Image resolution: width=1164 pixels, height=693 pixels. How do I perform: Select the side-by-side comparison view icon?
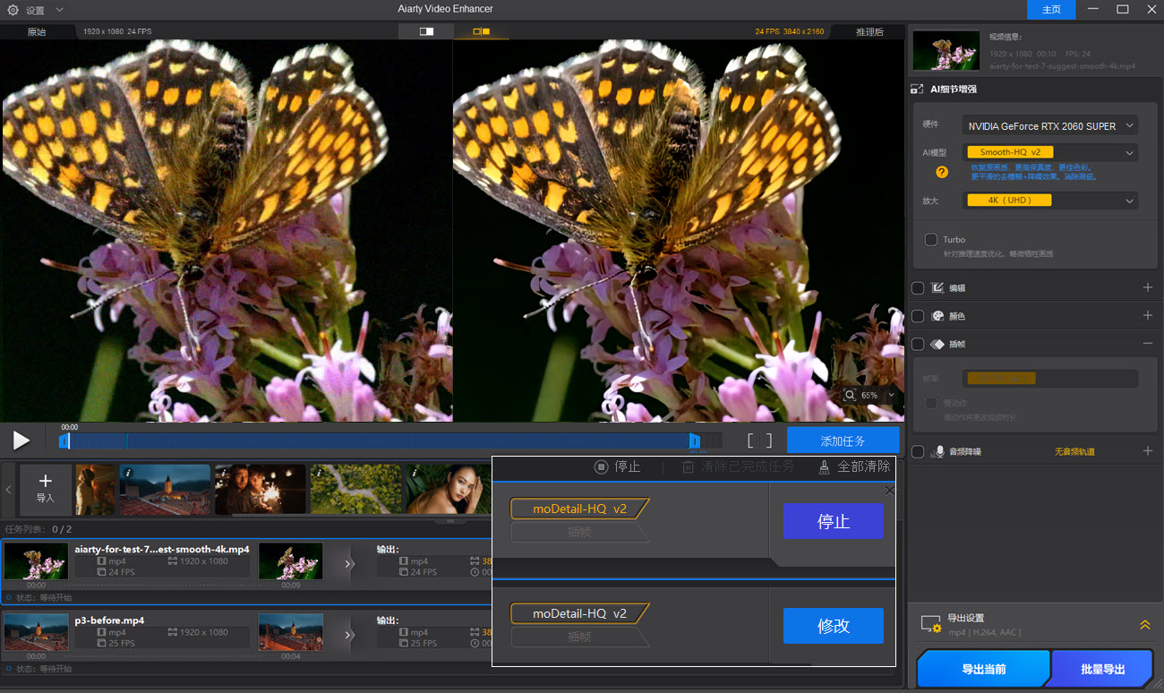pyautogui.click(x=484, y=30)
